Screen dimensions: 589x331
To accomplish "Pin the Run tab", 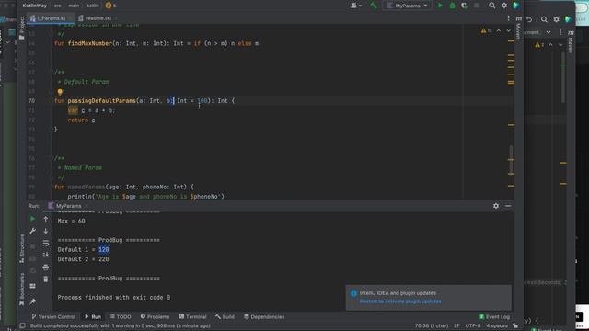I will (33, 302).
